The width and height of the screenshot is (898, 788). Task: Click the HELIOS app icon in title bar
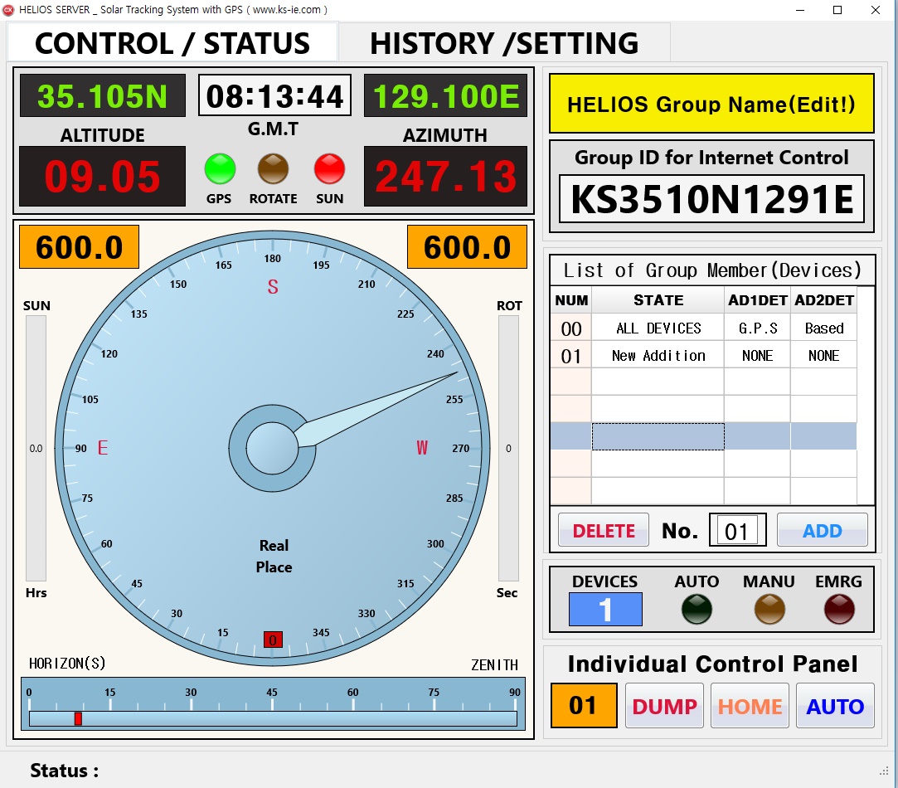[8, 10]
